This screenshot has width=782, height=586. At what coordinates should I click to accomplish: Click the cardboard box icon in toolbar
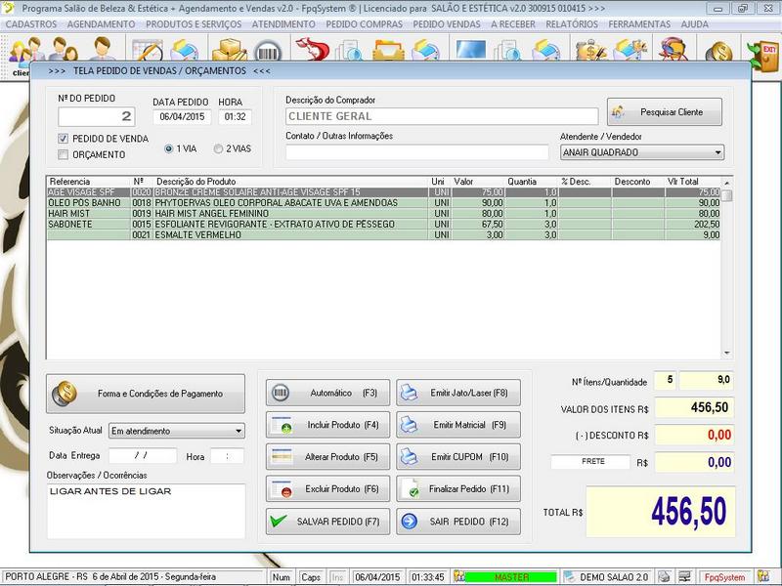pos(231,53)
